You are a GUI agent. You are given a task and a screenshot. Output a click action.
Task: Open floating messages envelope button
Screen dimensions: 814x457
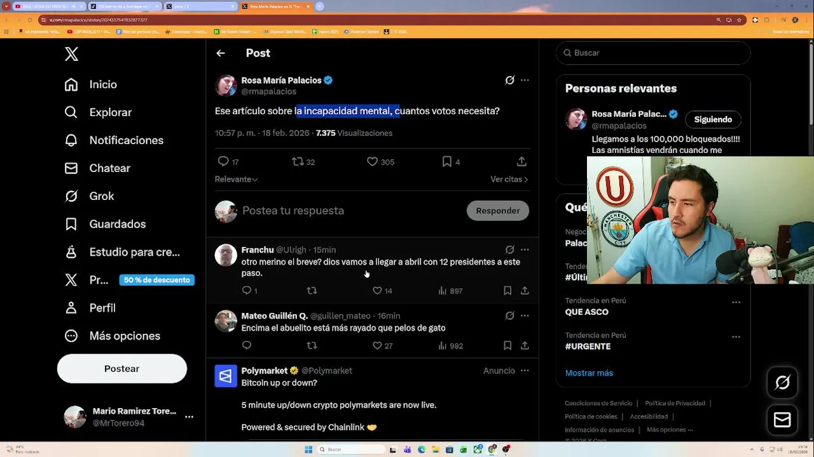tap(782, 420)
